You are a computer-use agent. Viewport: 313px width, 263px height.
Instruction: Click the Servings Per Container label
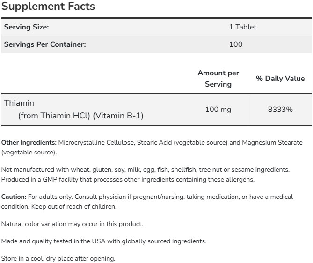click(x=45, y=44)
